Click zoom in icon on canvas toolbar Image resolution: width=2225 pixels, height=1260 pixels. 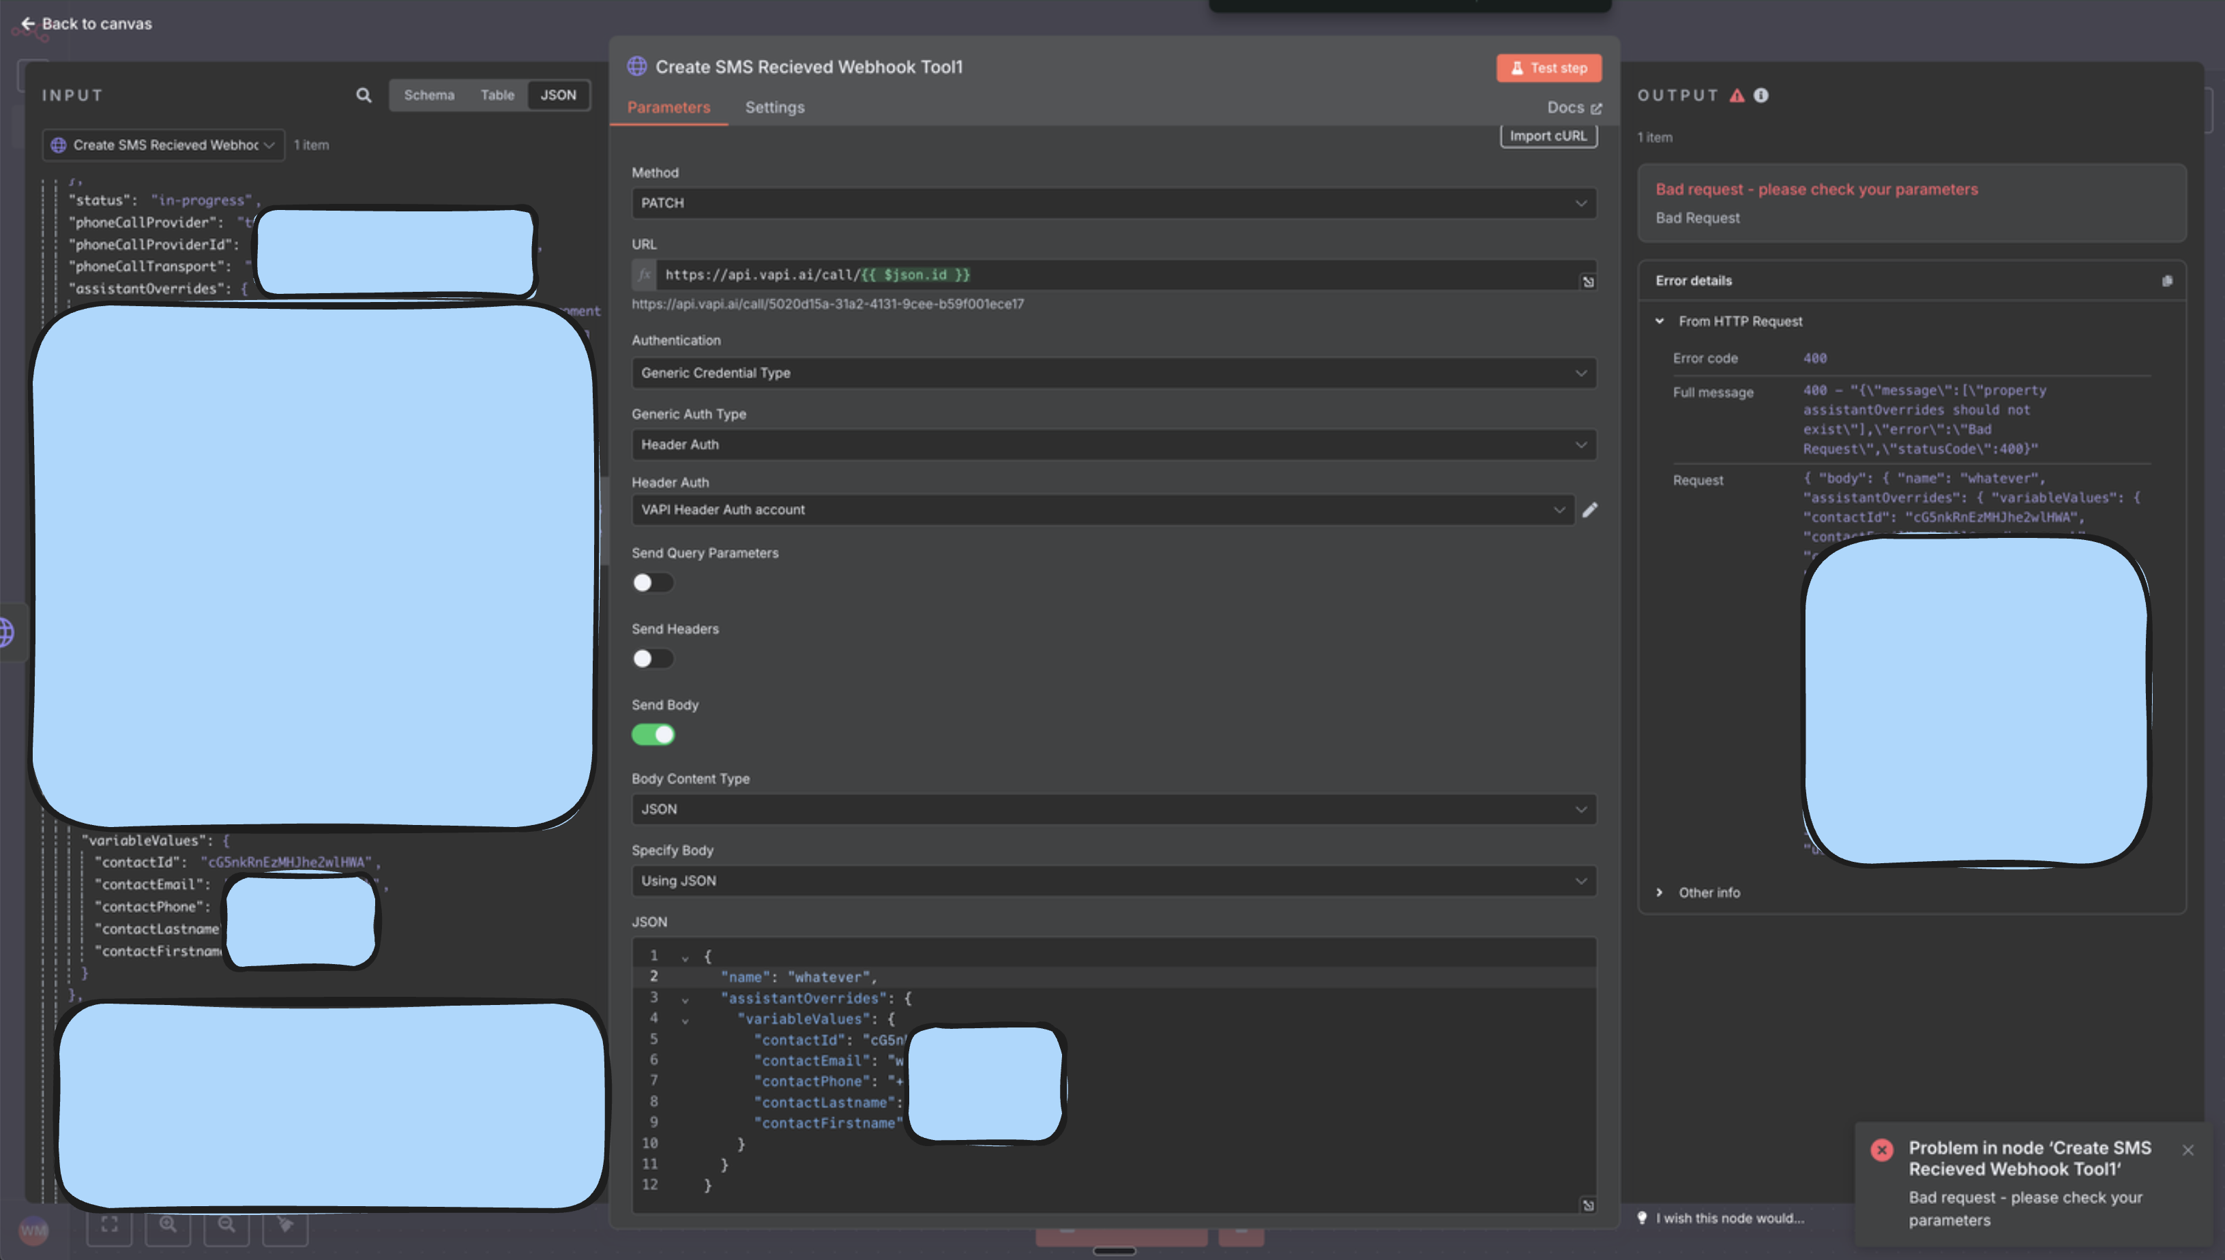click(x=168, y=1224)
